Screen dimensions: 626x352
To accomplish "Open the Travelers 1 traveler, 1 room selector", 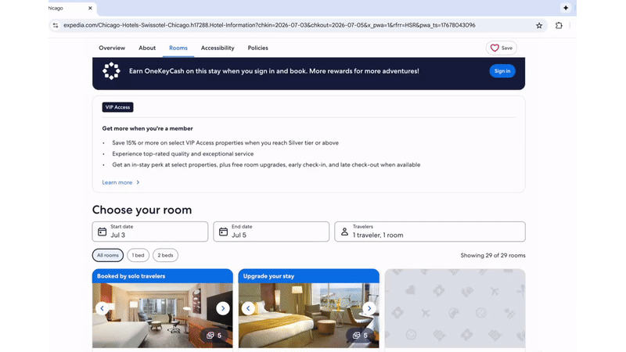I will (x=430, y=232).
